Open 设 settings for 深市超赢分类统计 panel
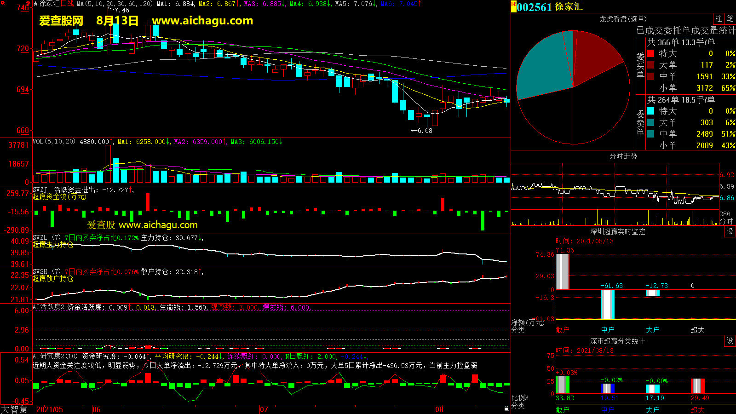Screen dimensions: 736x414 point(730,341)
